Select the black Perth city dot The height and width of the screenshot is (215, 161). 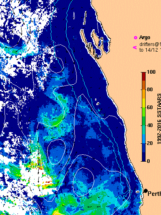click(x=146, y=191)
